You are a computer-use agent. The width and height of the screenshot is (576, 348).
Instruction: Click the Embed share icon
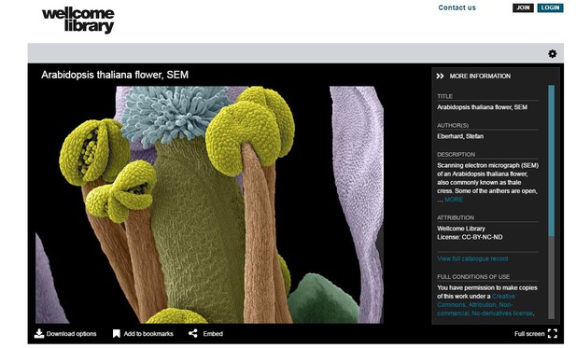(x=193, y=333)
